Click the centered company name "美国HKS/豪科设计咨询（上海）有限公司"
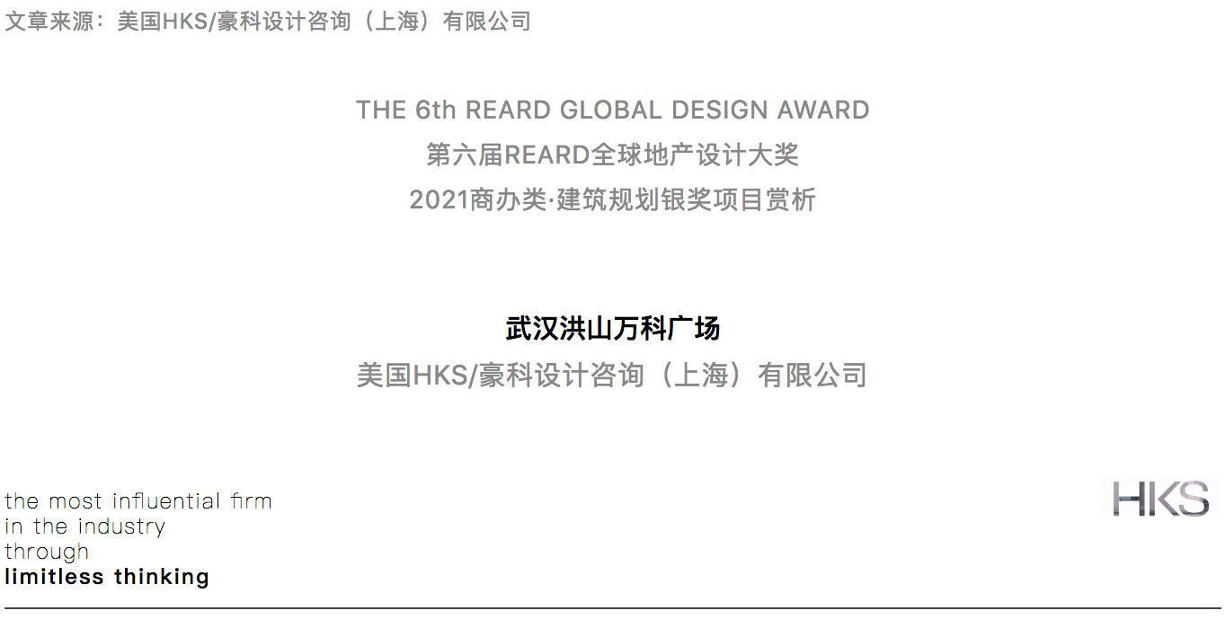Screen dimensions: 1226x637 [613, 375]
